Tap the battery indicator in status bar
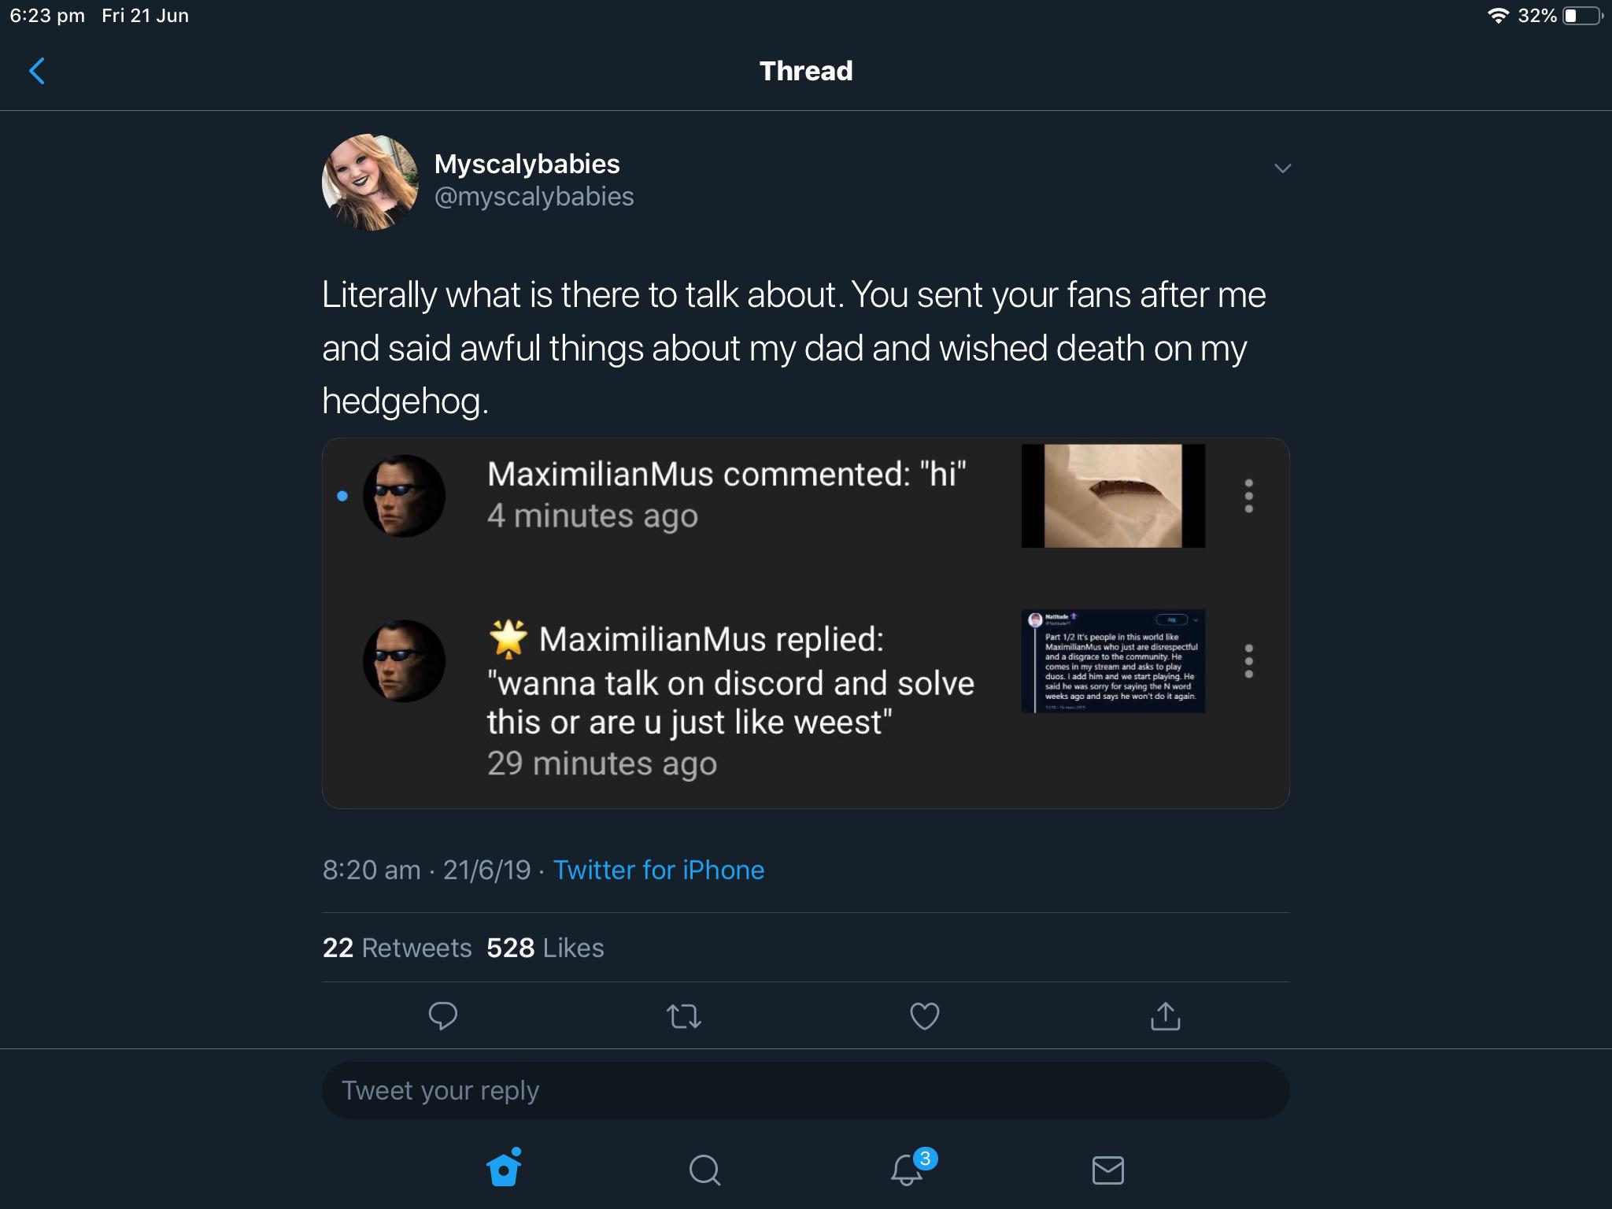 click(1581, 16)
